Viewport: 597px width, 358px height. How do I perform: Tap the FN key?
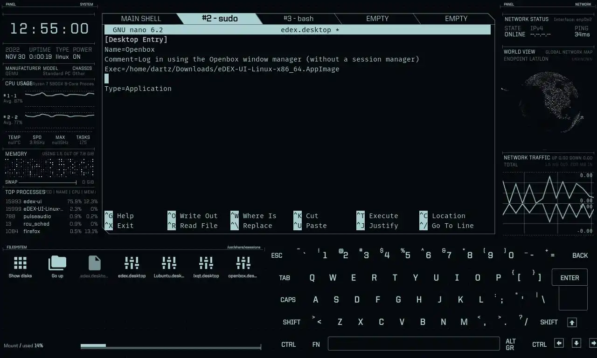pyautogui.click(x=316, y=344)
